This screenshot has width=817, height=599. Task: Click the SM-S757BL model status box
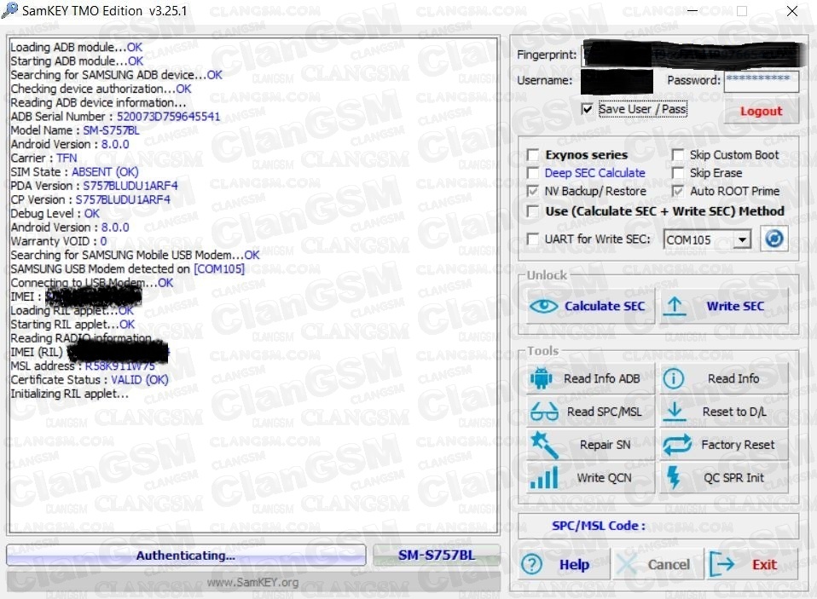click(x=437, y=556)
